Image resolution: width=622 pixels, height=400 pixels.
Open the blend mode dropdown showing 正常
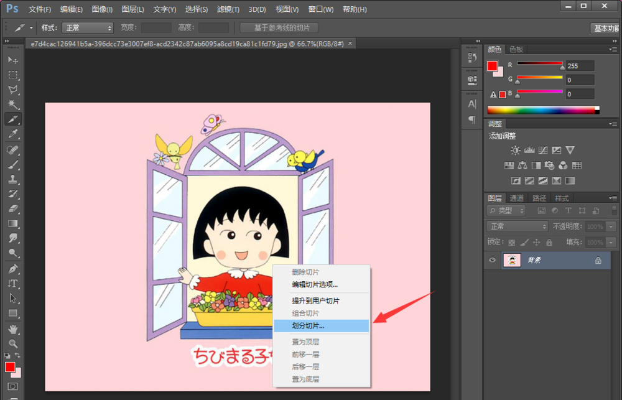click(515, 226)
